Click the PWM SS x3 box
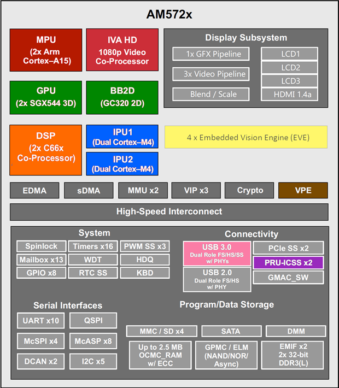 point(145,246)
